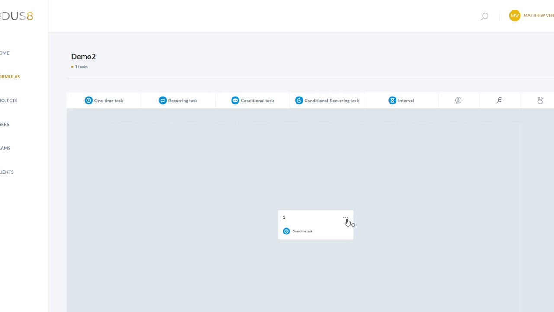Click the Demo2 formula title

coord(84,57)
